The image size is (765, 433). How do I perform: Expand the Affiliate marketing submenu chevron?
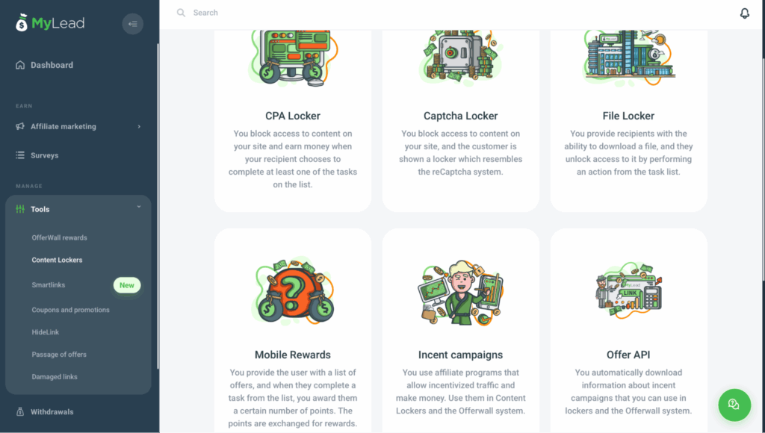tap(139, 126)
